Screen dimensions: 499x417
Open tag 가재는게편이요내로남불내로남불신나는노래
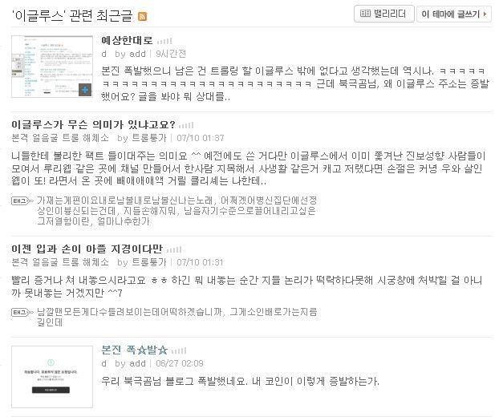(124, 200)
